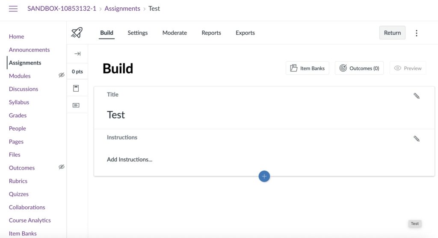Open the Reports tab

(x=211, y=33)
